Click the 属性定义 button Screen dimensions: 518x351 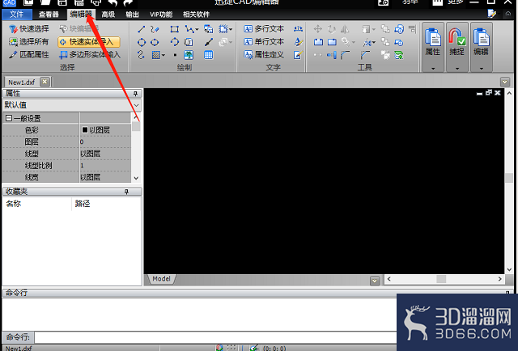point(264,54)
